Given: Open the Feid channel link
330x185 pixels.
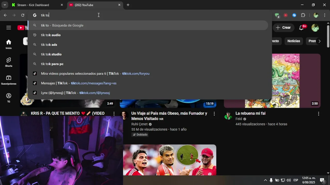Looking at the screenshot, I should click(x=239, y=119).
